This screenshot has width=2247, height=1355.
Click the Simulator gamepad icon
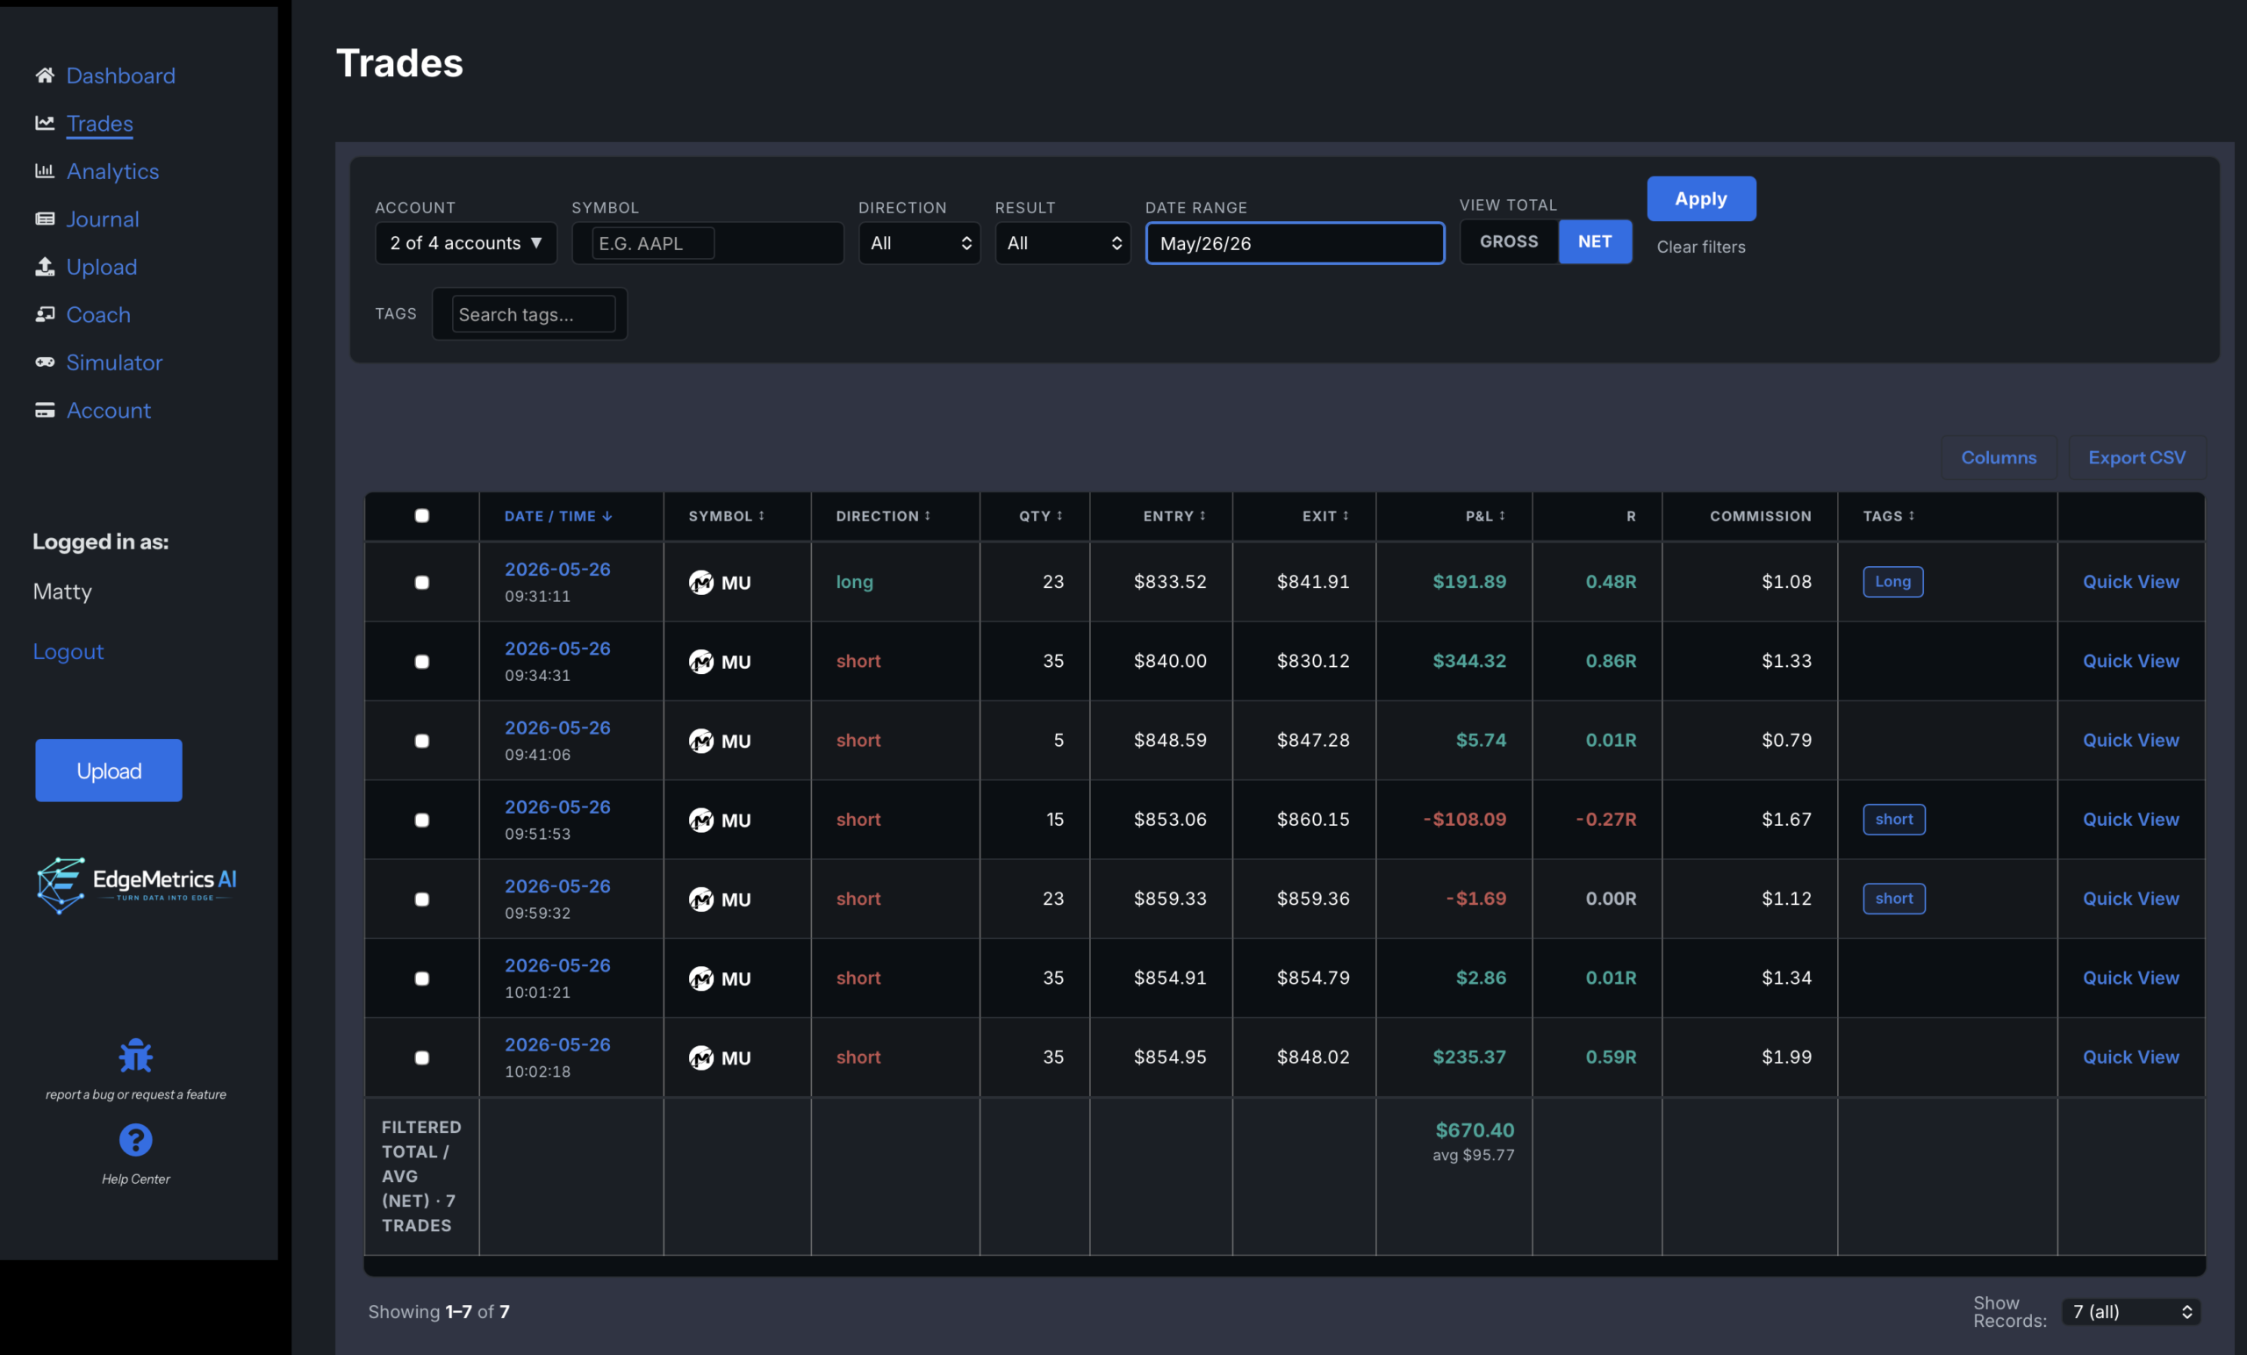click(x=45, y=362)
